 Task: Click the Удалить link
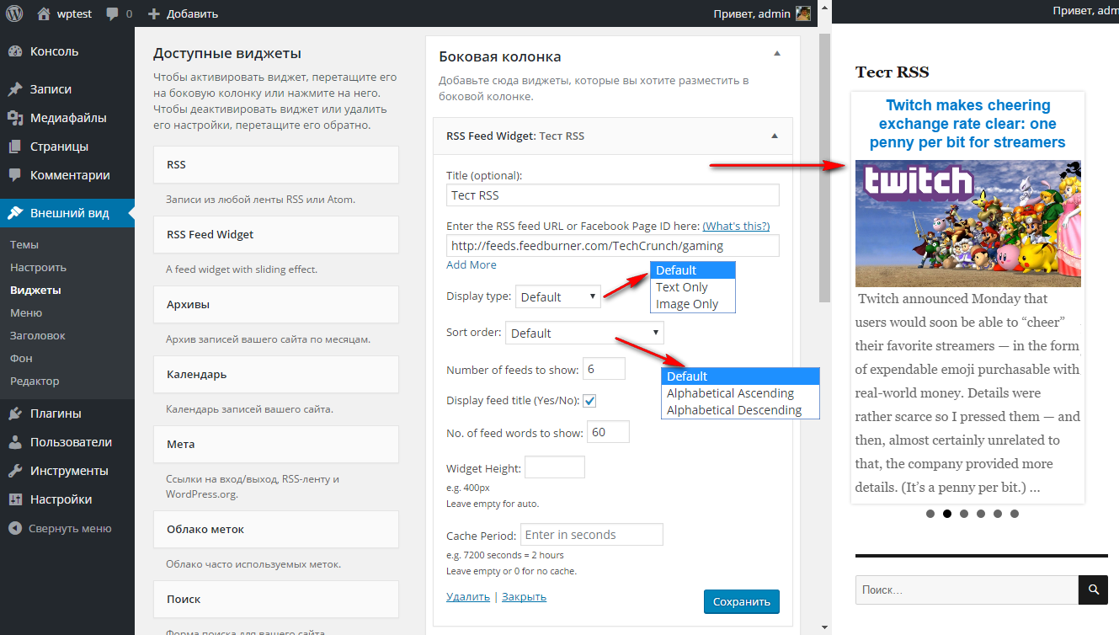click(468, 596)
